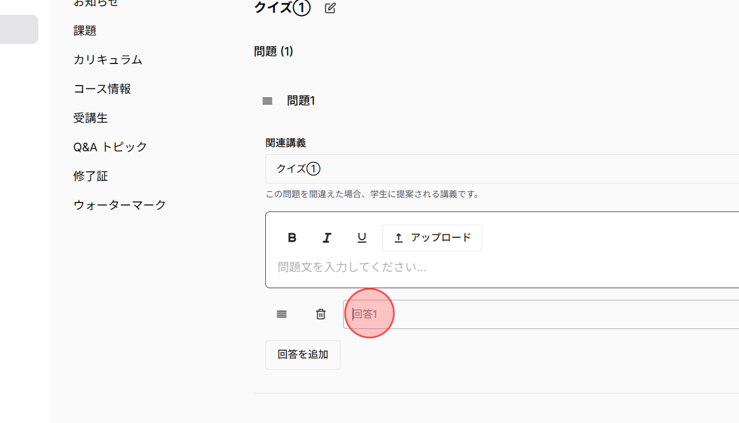Open the コース情報 section

click(102, 89)
